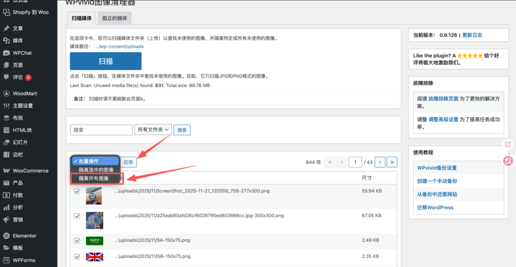516x267 pixels.
Task: Uncheck the d25eab60afd26cf jpg image checkbox
Action: [x=77, y=216]
